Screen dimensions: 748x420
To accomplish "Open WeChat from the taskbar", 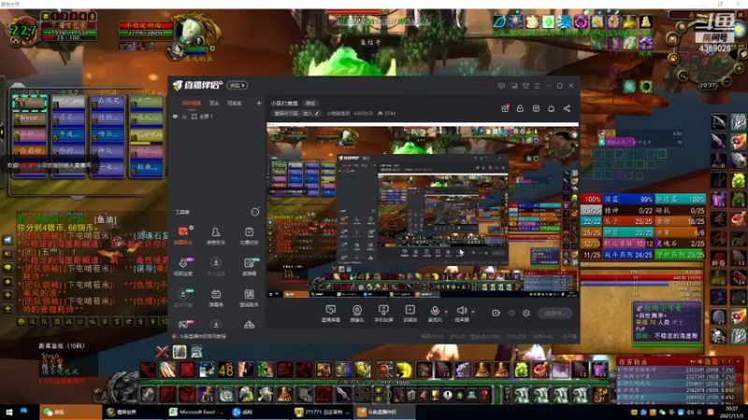I will pos(71,412).
